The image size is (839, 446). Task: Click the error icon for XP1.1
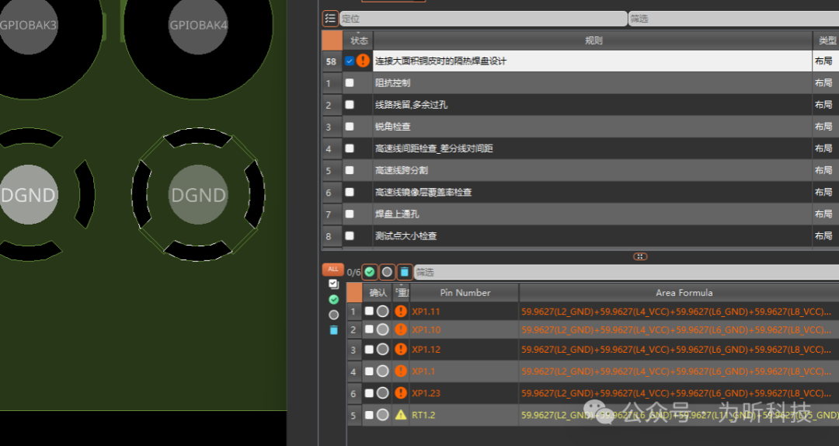click(x=401, y=371)
